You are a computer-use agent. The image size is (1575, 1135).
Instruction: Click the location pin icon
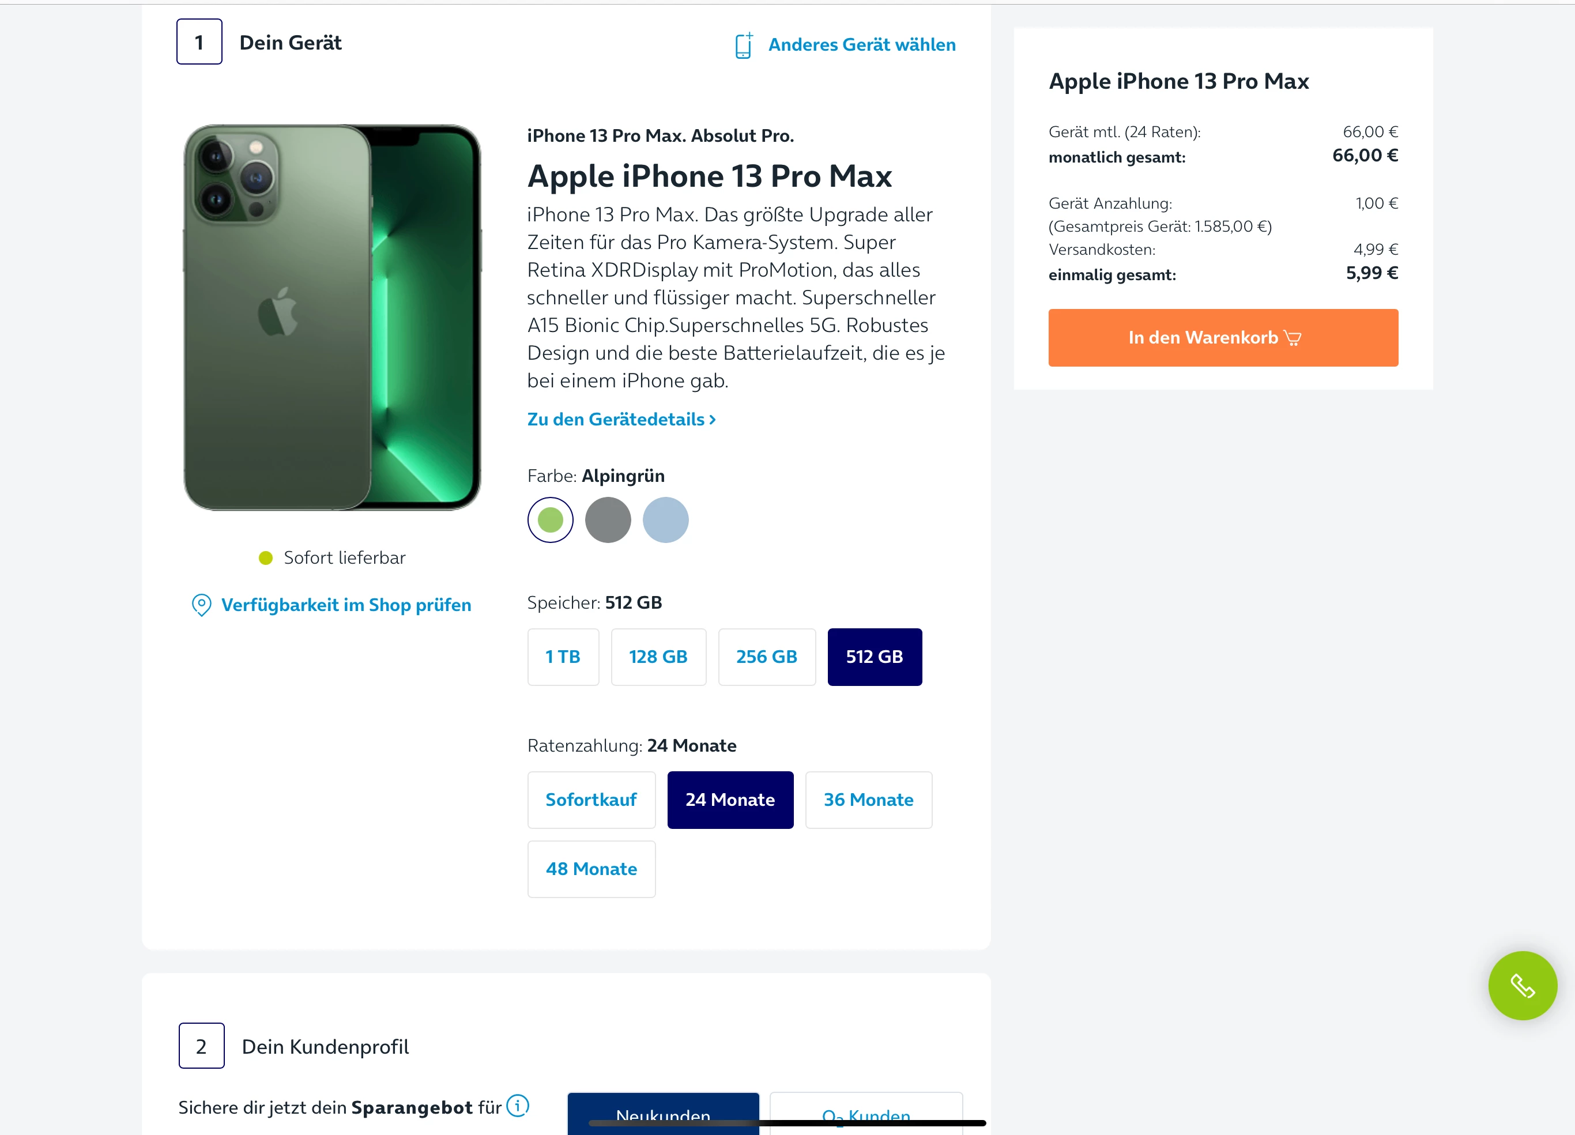[201, 605]
